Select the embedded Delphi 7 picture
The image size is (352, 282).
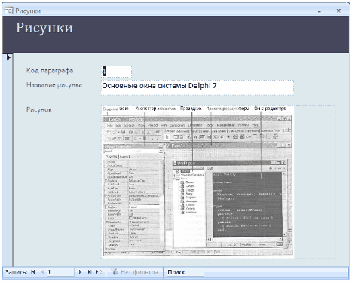tap(197, 182)
